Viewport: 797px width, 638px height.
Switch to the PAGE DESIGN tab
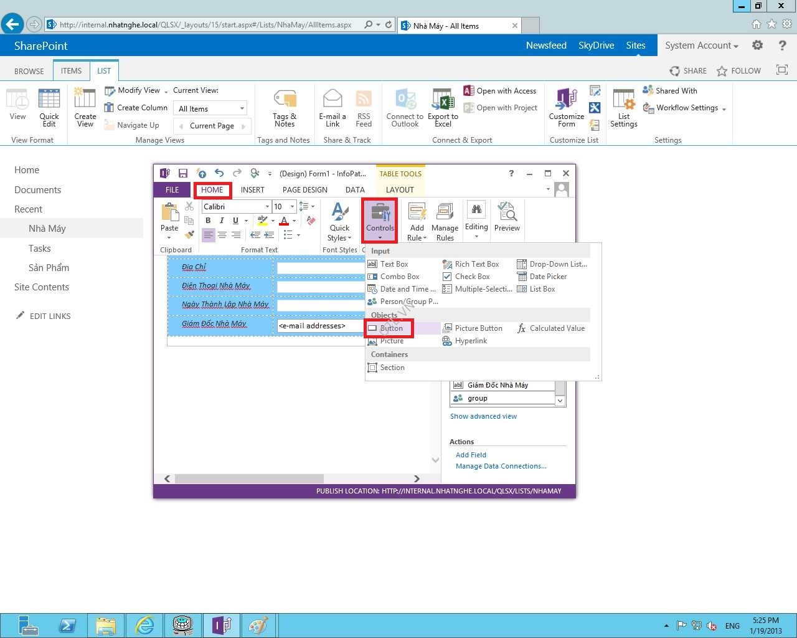click(304, 190)
